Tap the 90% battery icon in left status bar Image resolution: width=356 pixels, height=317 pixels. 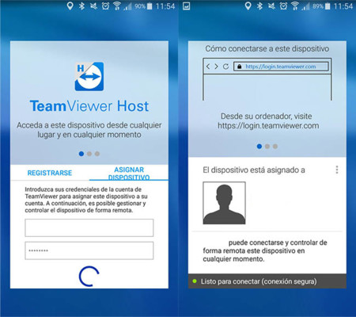150,6
